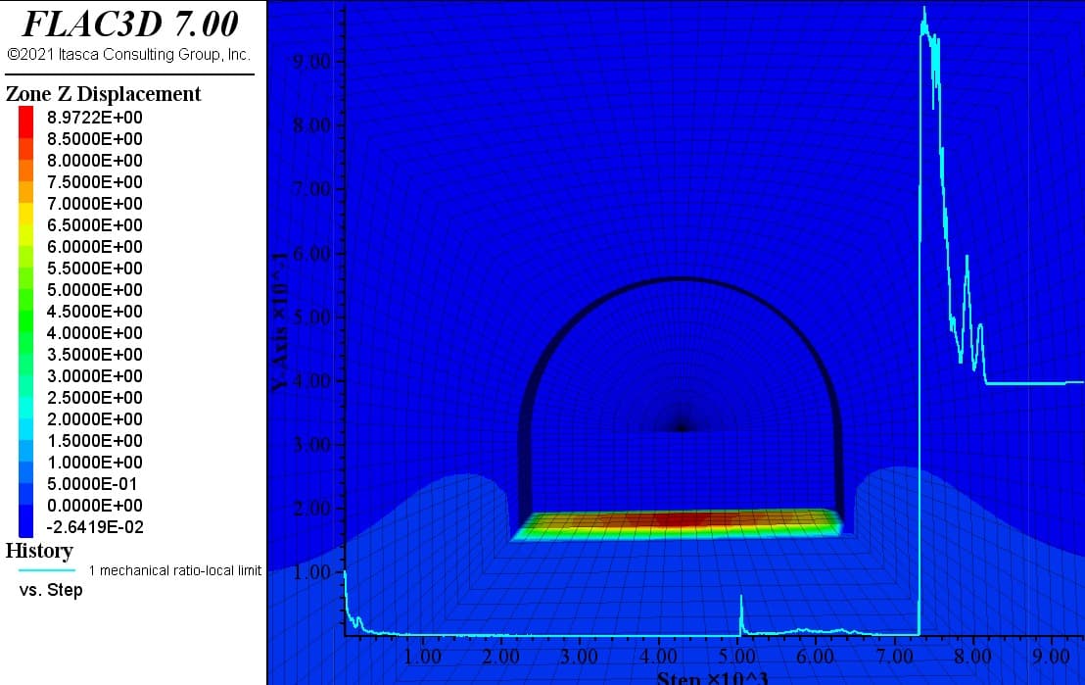Click the X-axis tick label 7.00
This screenshot has height=685, width=1085.
click(894, 656)
